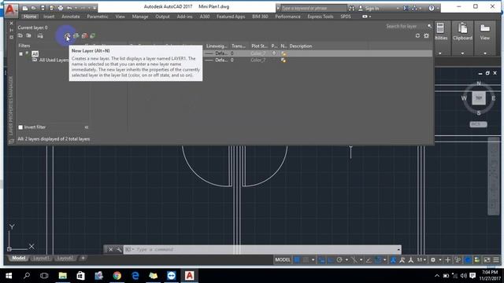Screen dimensions: 504x283
Task: Toggle New VP Freeze on first layer row
Action: 283,53
